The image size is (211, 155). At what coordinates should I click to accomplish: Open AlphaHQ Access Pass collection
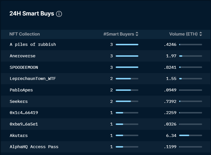pyautogui.click(x=34, y=147)
